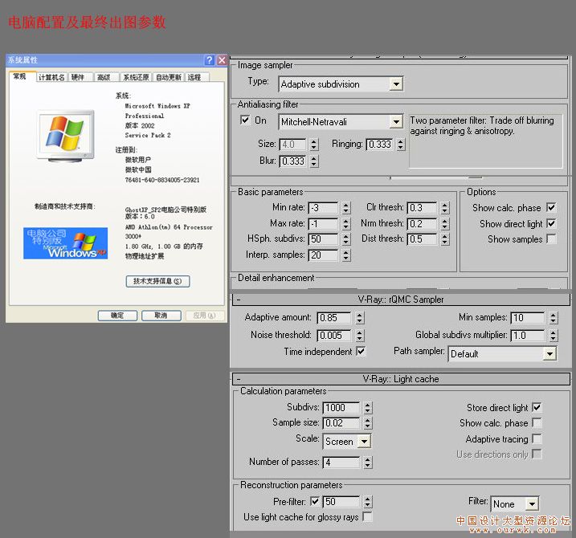Image resolution: width=576 pixels, height=538 pixels.
Task: Expand the Path sampler dropdown
Action: coord(549,353)
